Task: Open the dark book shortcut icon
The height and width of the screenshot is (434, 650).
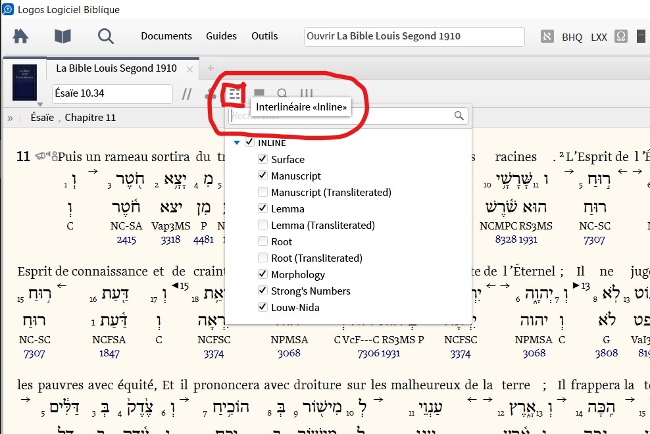Action: [641, 36]
